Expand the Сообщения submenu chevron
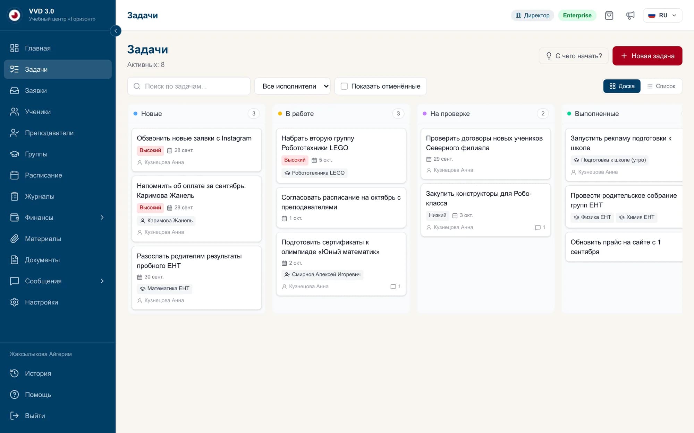The height and width of the screenshot is (433, 694). [102, 281]
